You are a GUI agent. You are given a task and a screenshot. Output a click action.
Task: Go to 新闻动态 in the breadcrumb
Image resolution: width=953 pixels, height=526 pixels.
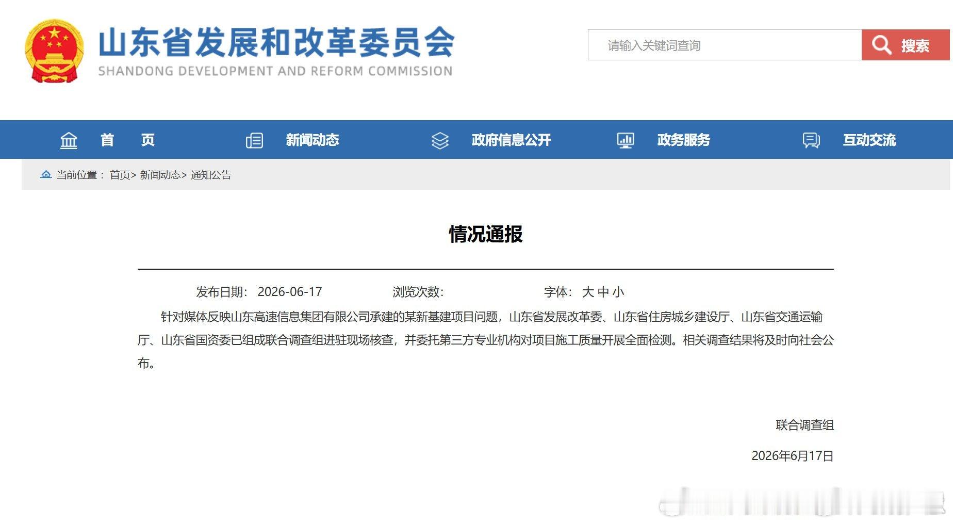(x=160, y=175)
